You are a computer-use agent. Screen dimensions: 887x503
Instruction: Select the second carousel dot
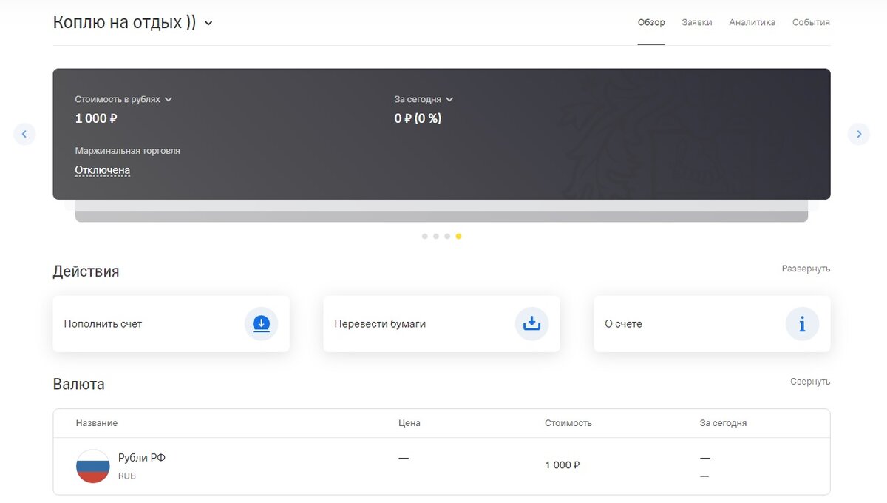click(436, 236)
